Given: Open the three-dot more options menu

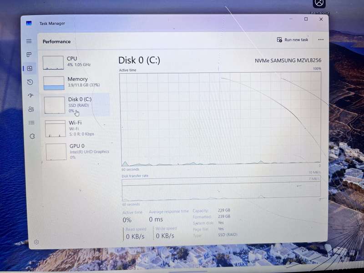Looking at the screenshot, I should pos(321,40).
